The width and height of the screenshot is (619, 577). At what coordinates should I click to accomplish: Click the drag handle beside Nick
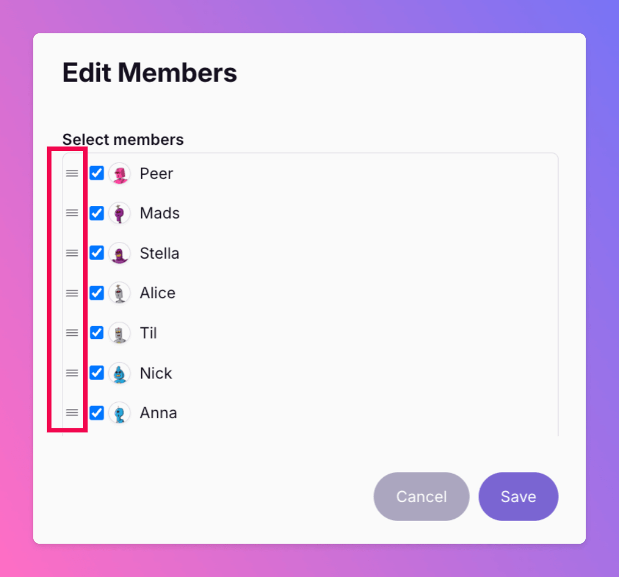click(72, 373)
